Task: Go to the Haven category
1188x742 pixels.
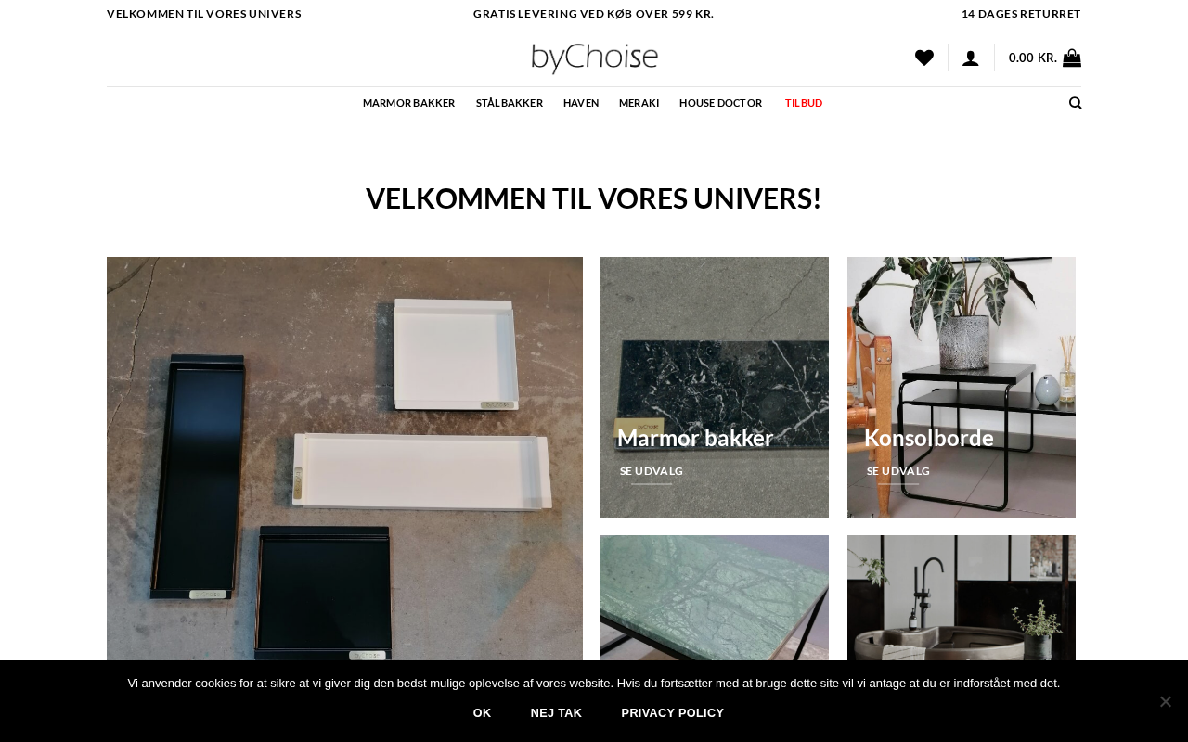Action: click(x=581, y=103)
